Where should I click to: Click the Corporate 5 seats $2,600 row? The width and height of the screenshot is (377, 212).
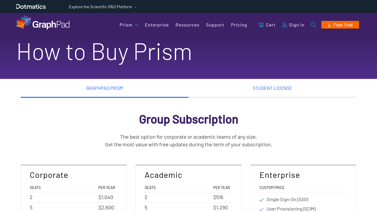point(73,207)
